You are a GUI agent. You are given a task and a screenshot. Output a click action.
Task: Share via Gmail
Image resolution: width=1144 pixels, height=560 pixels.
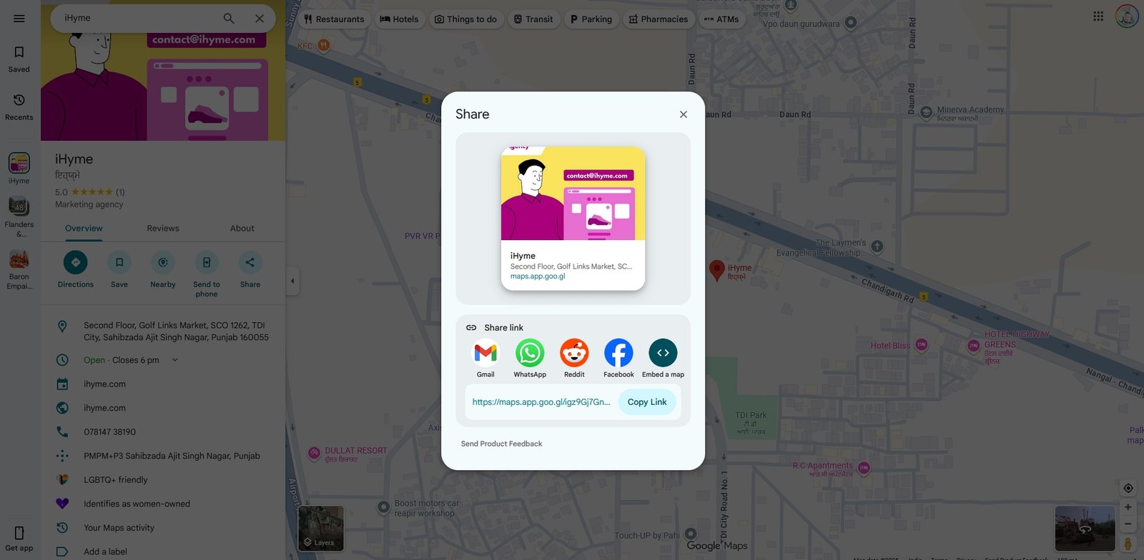tap(485, 353)
